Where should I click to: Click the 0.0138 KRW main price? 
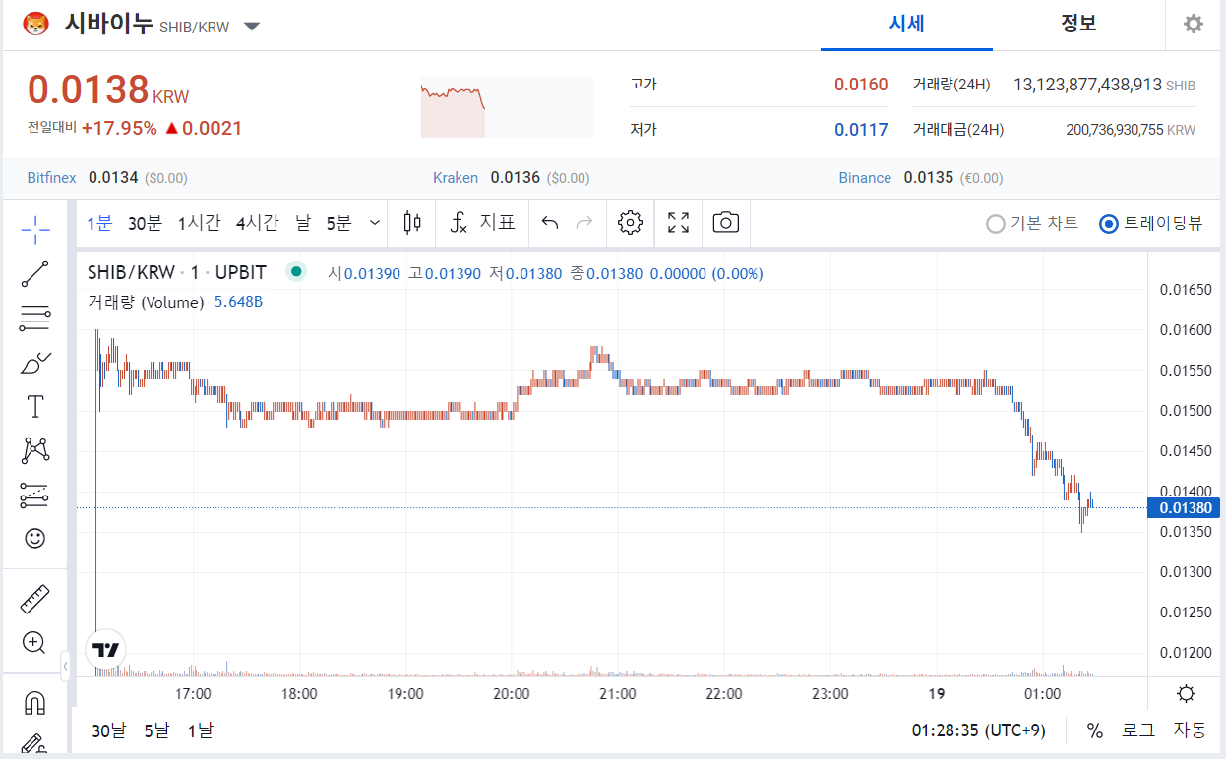(108, 90)
